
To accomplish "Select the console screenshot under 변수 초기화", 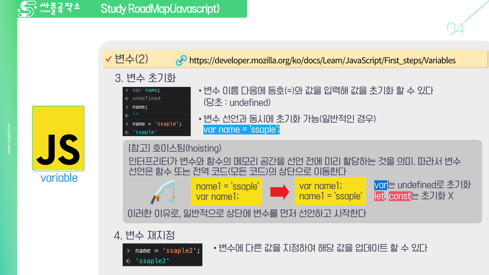I will click(156, 111).
